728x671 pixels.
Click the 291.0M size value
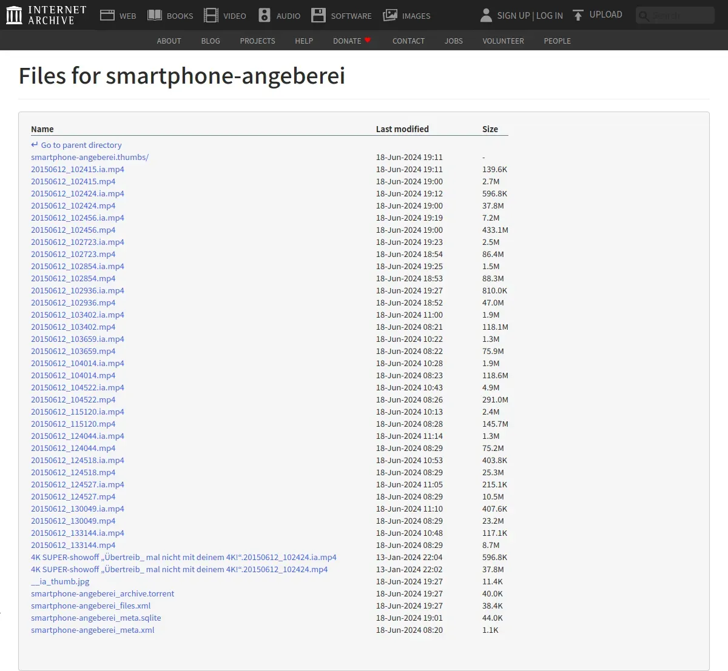tap(495, 399)
